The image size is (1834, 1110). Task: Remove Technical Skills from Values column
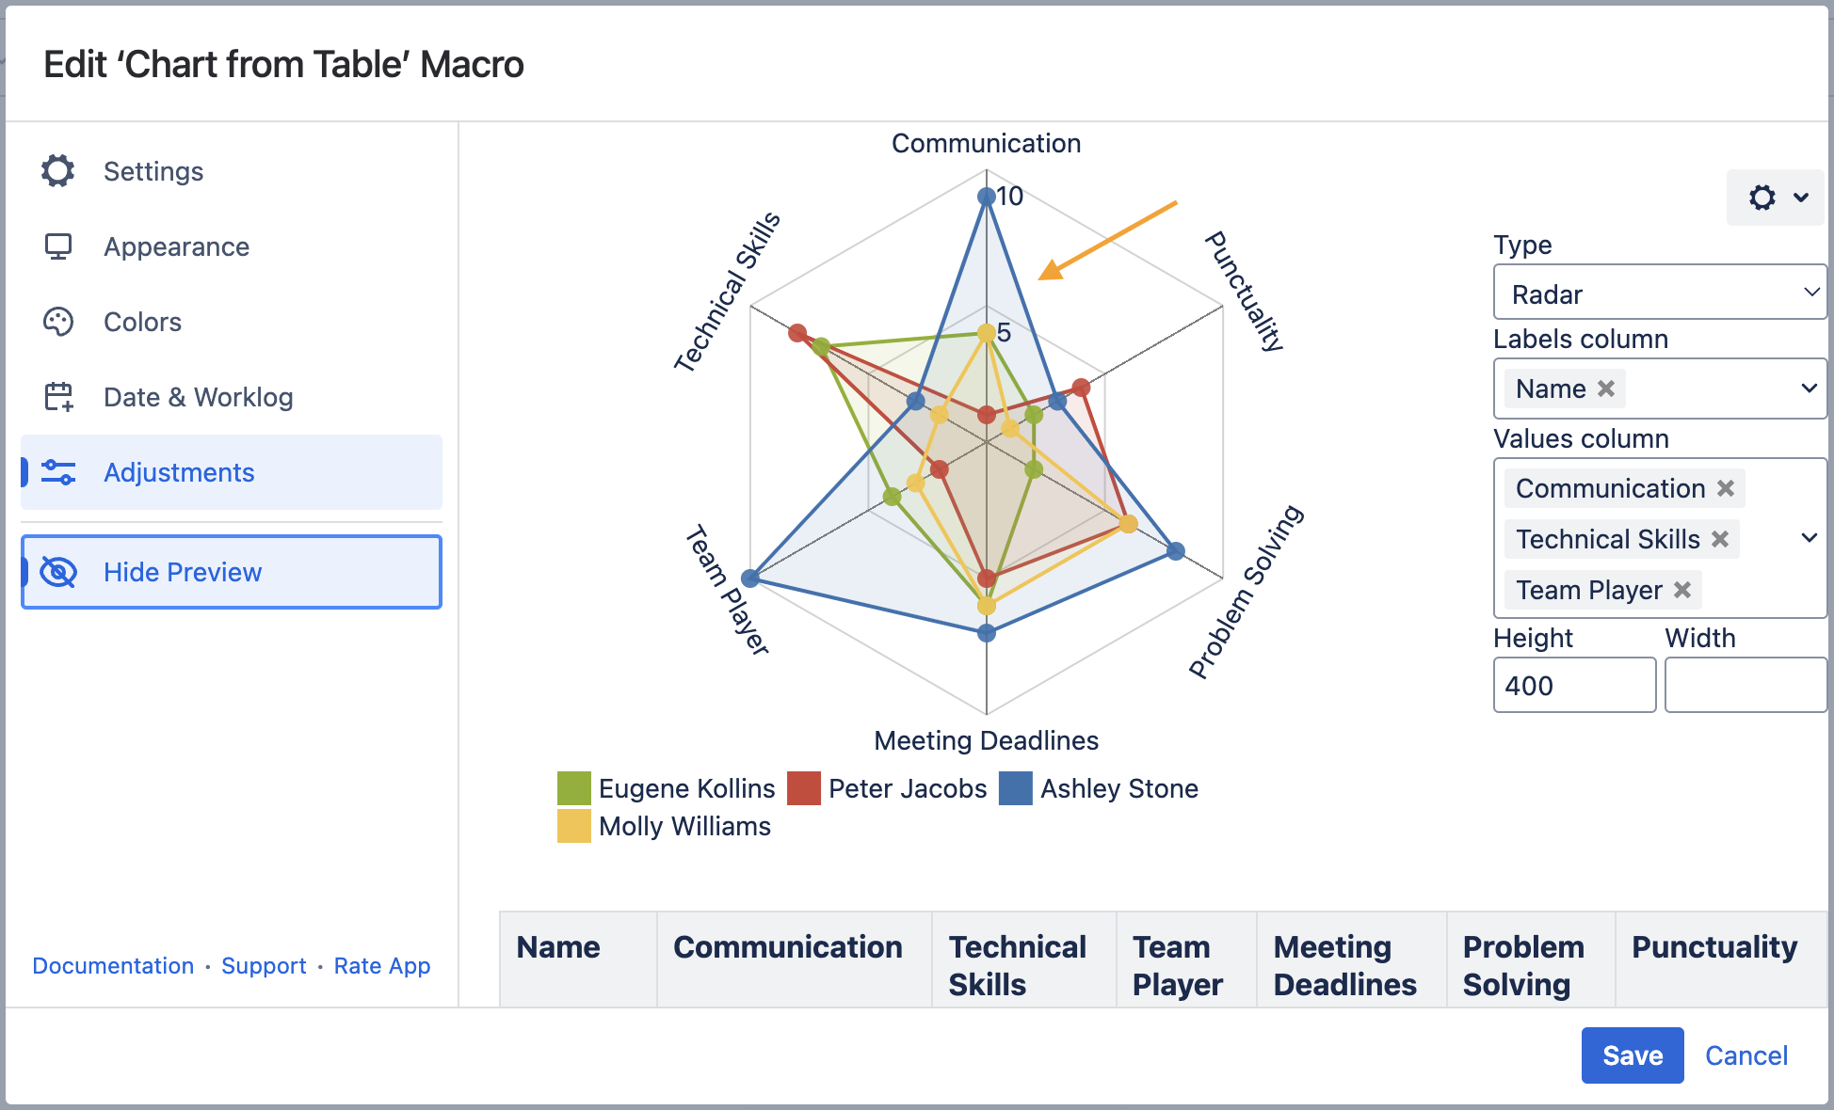[x=1720, y=539]
